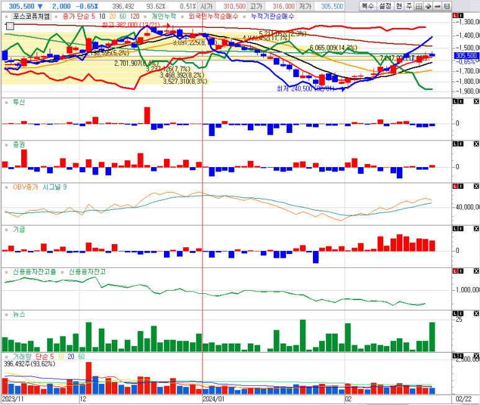
Task: Click the 종가 단순 moving average label
Action: point(78,17)
